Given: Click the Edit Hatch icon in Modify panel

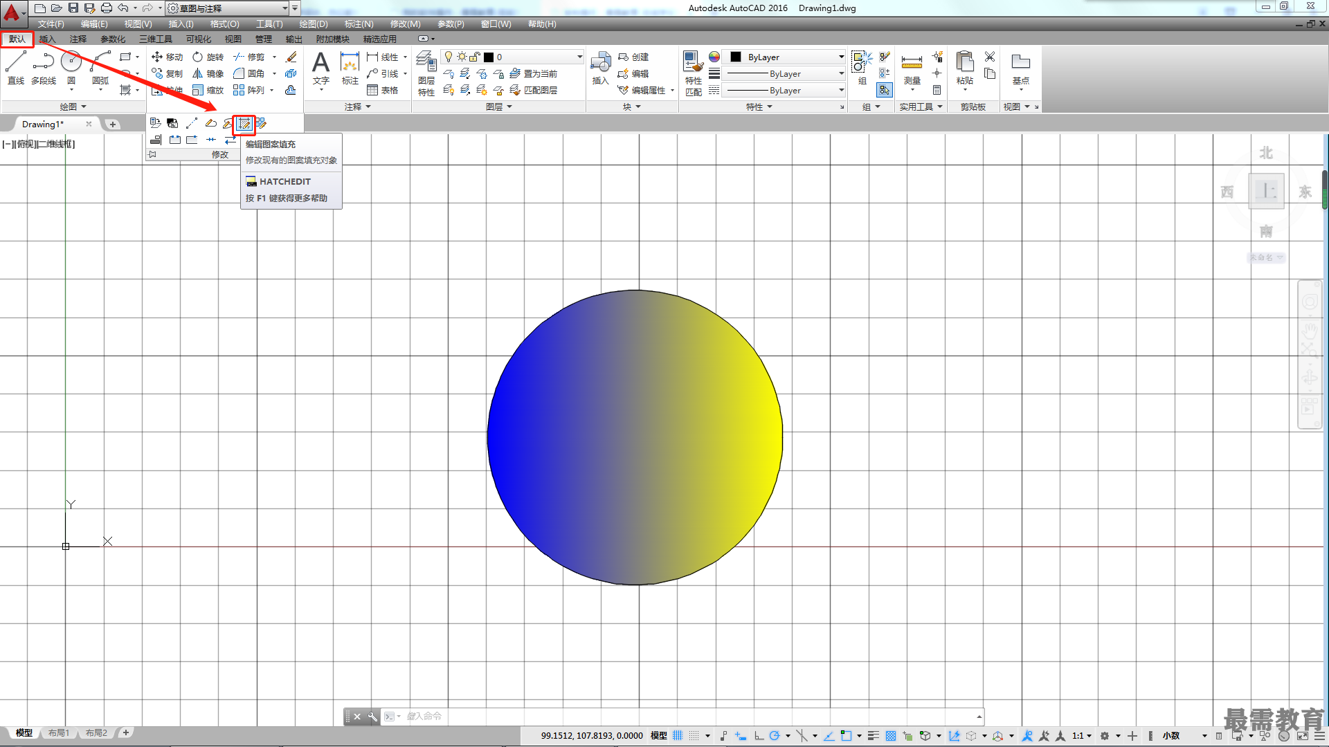Looking at the screenshot, I should [244, 124].
